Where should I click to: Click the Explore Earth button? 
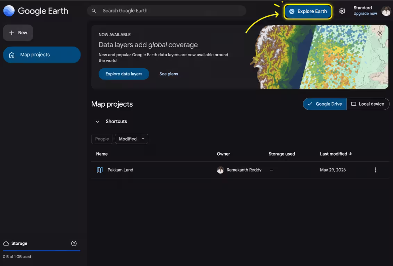(x=308, y=11)
